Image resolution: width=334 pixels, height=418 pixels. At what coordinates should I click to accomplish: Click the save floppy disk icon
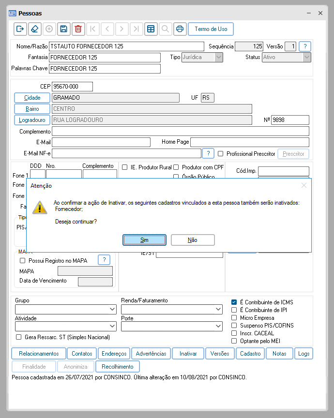tap(63, 29)
